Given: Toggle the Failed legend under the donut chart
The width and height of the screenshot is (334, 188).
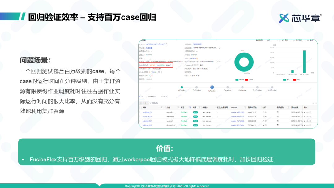Looking at the screenshot, I should pos(249,80).
